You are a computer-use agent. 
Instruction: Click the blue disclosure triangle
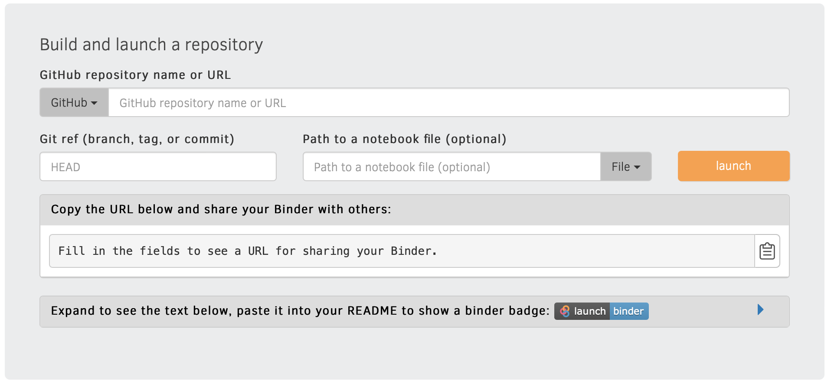[x=760, y=310]
